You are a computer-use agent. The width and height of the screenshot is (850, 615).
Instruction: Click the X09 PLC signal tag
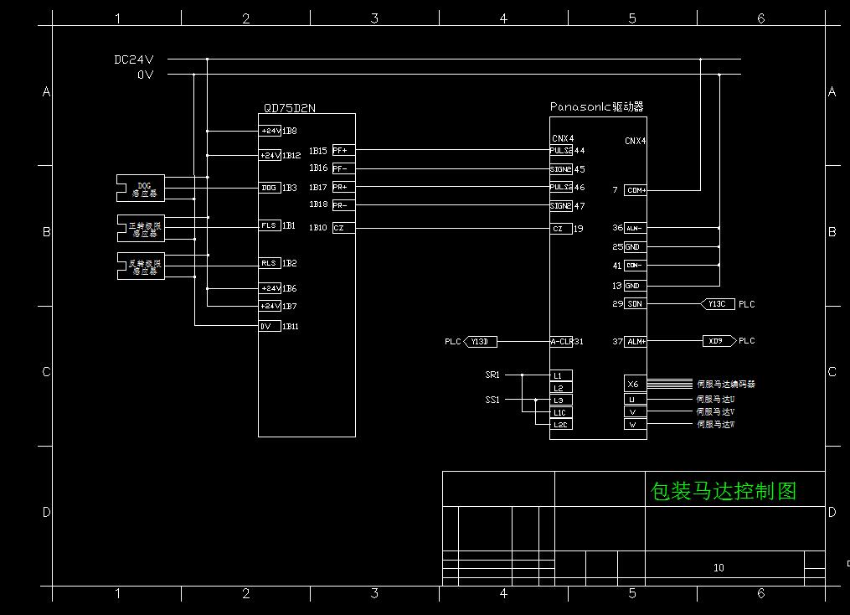tap(719, 340)
